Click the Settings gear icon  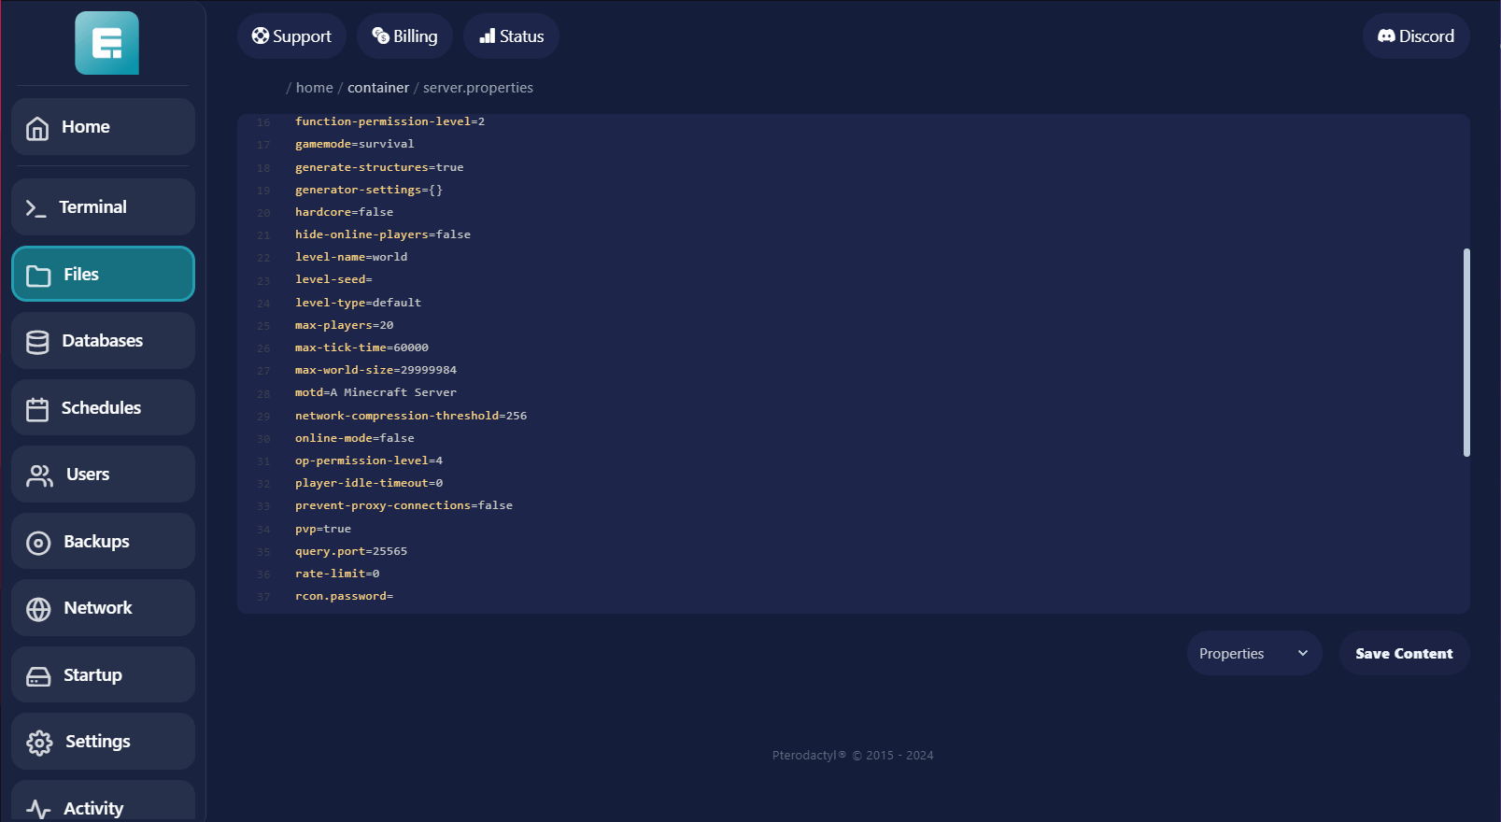[x=39, y=743]
